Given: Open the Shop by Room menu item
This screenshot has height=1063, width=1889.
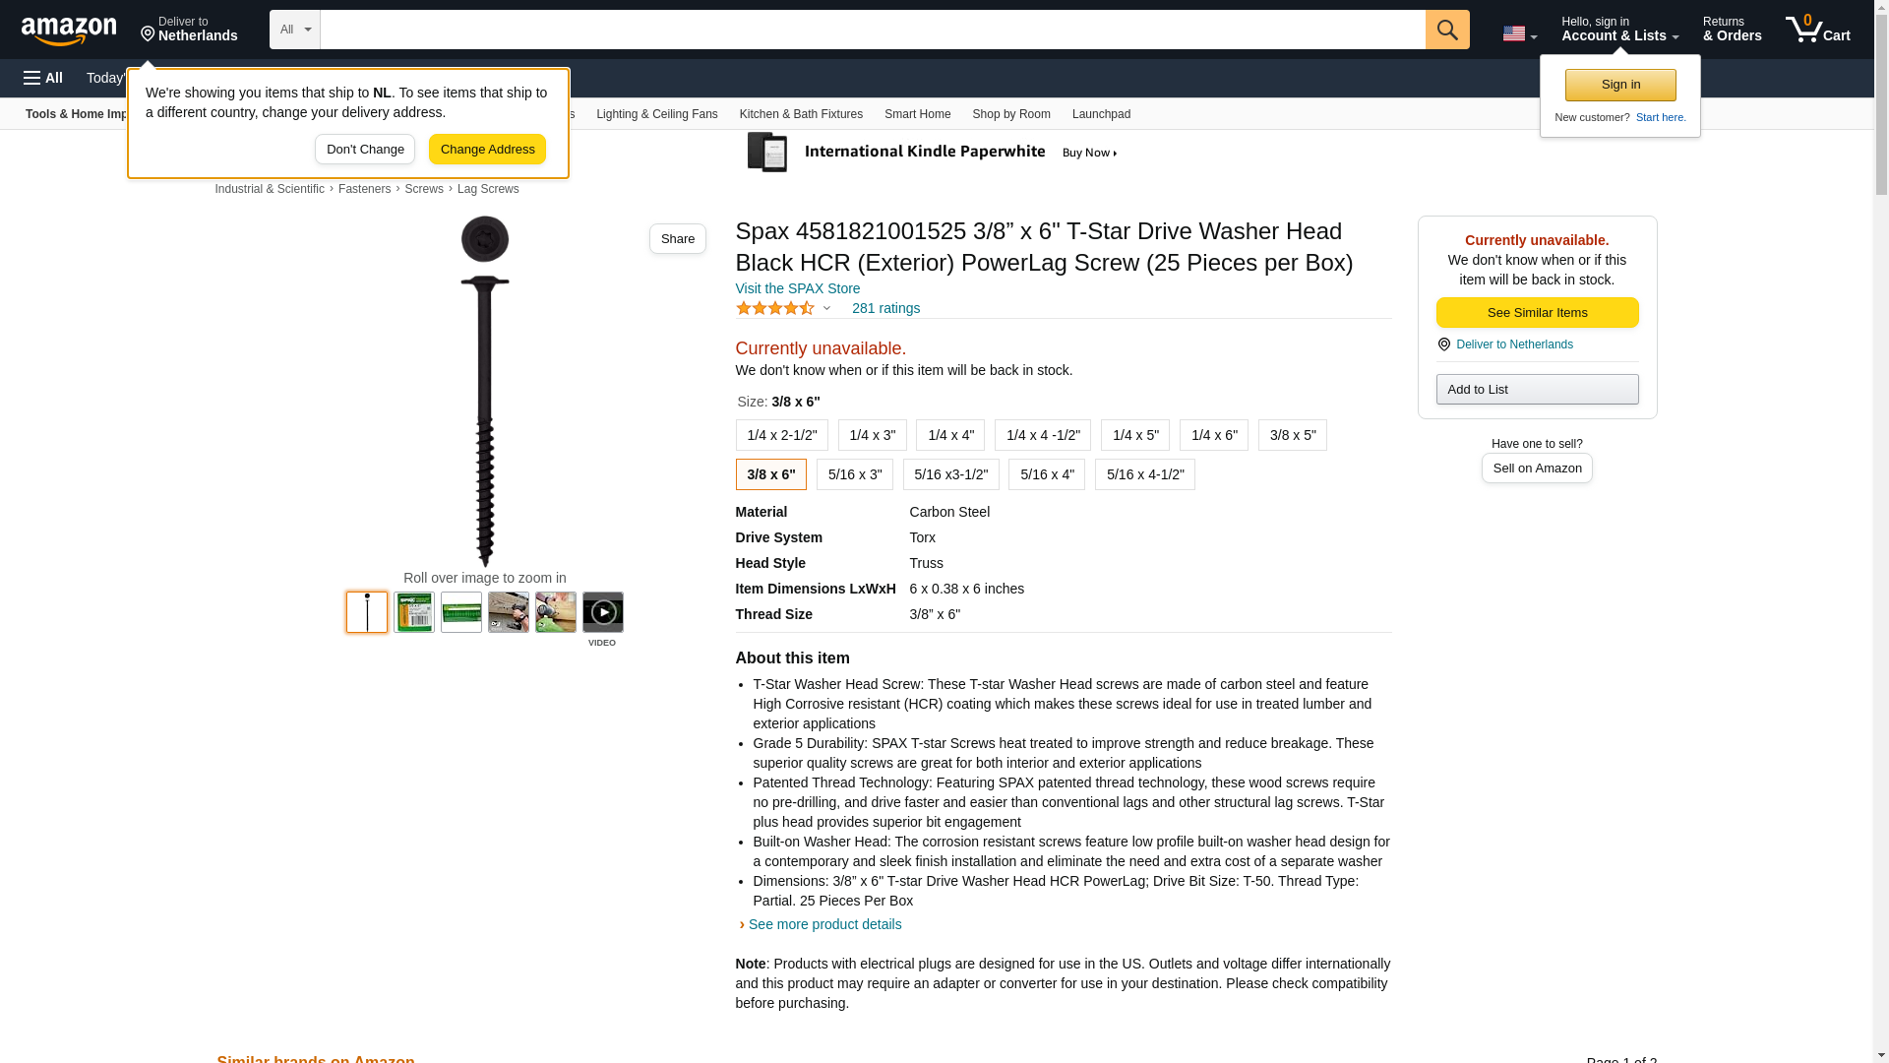Looking at the screenshot, I should [1011, 114].
